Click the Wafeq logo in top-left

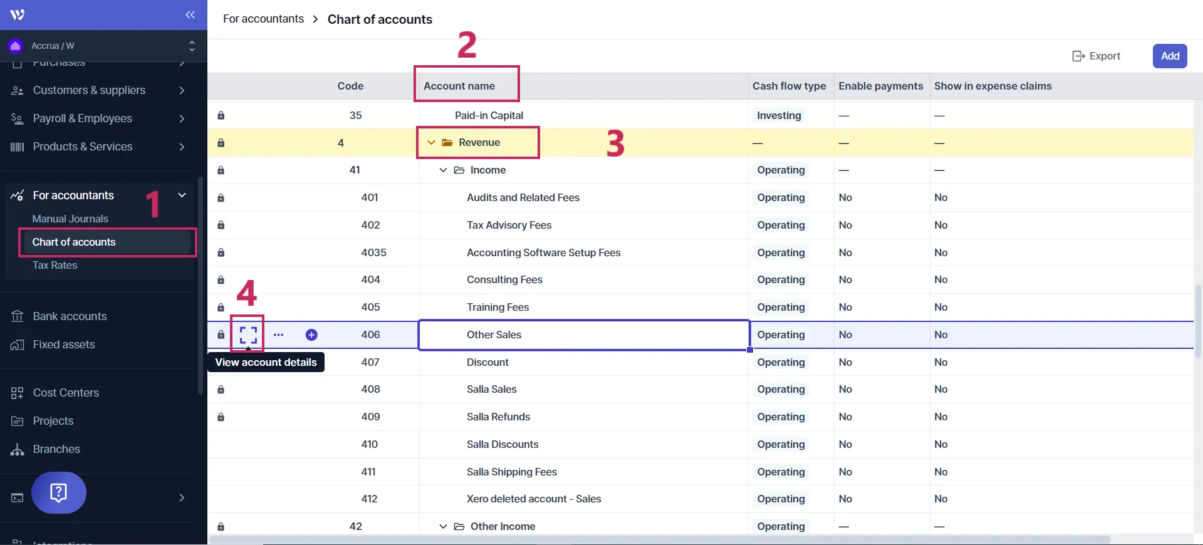[x=18, y=15]
